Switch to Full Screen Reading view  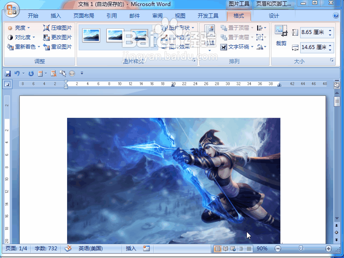[x=225, y=249]
